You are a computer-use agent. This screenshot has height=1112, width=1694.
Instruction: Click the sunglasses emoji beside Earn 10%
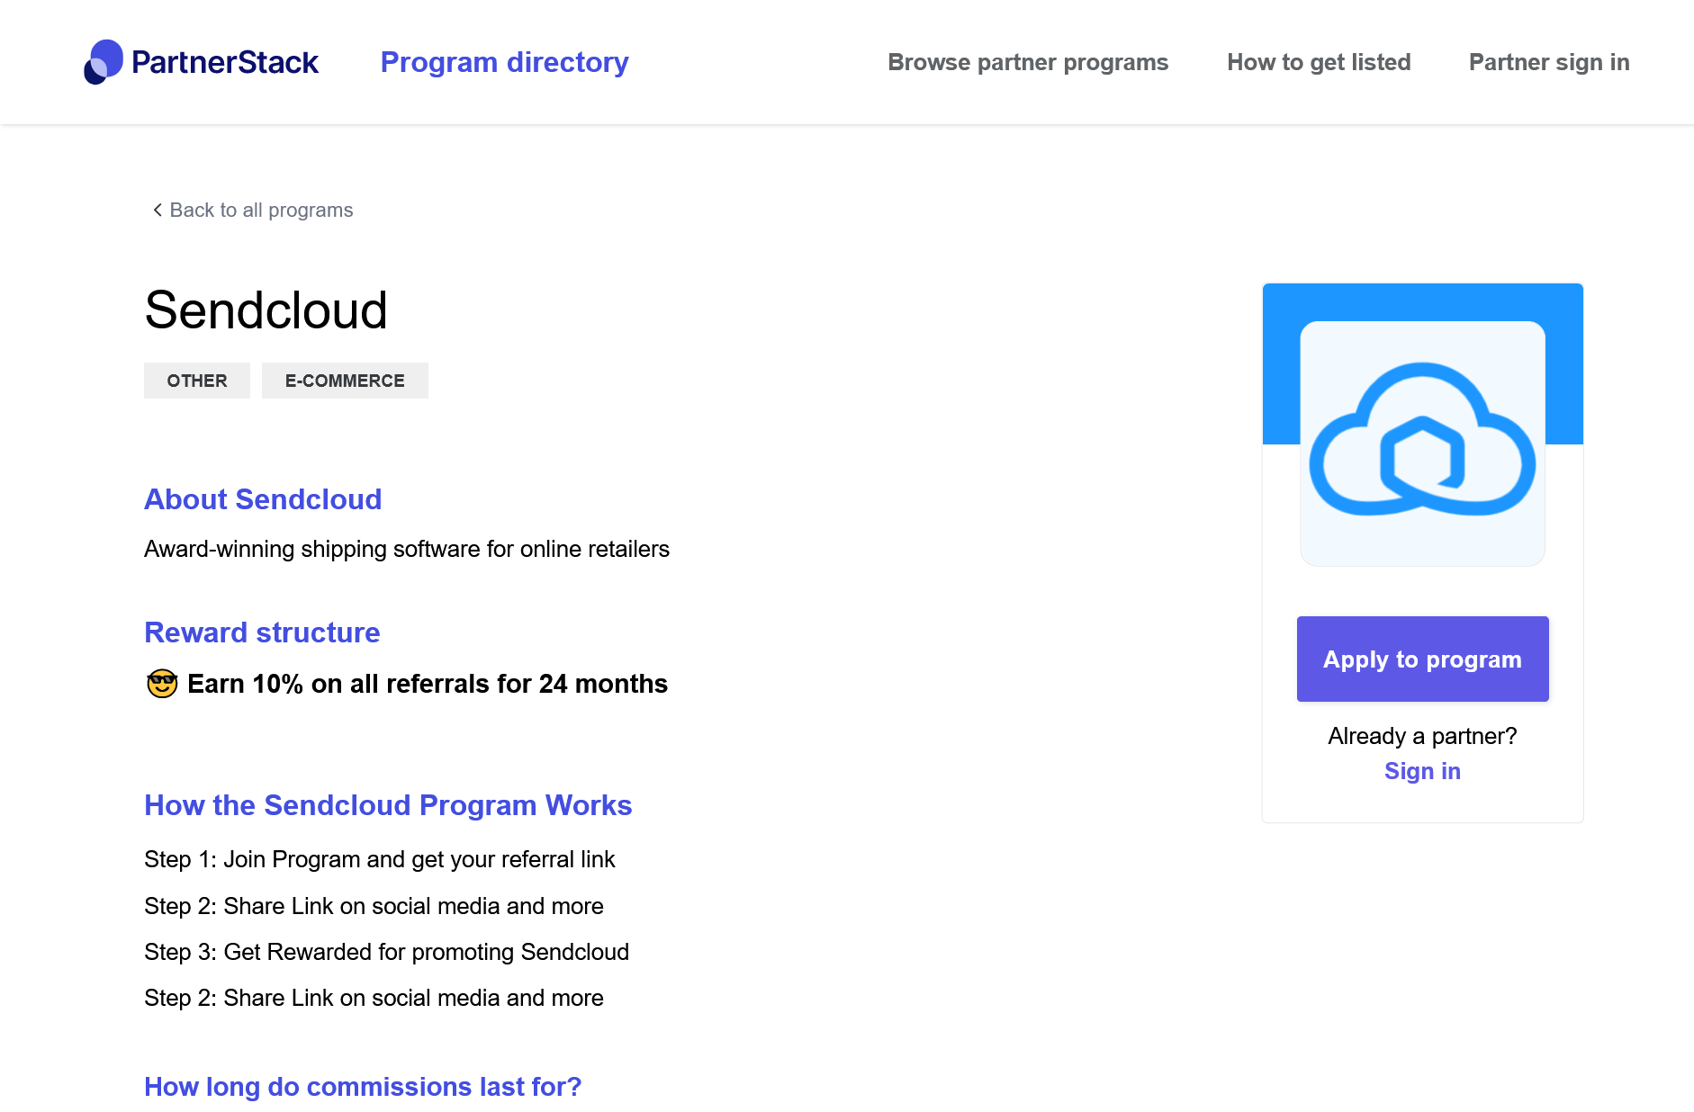162,684
